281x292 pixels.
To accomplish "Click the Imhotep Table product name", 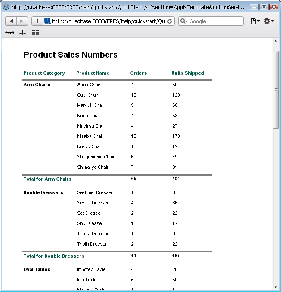I will (x=91, y=270).
